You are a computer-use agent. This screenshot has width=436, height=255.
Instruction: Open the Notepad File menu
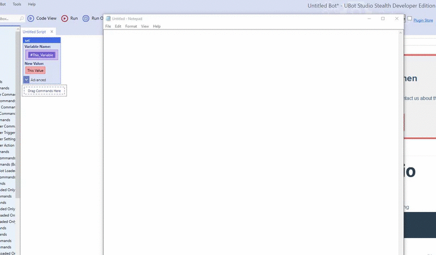click(108, 26)
